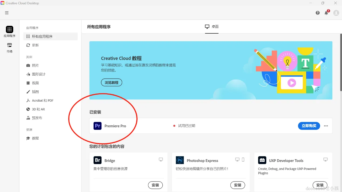
Task: Install Bridge with the 安装 button
Action: 155,185
